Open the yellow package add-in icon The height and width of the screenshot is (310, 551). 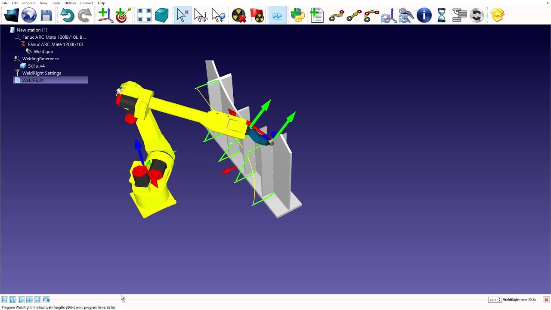click(x=497, y=15)
